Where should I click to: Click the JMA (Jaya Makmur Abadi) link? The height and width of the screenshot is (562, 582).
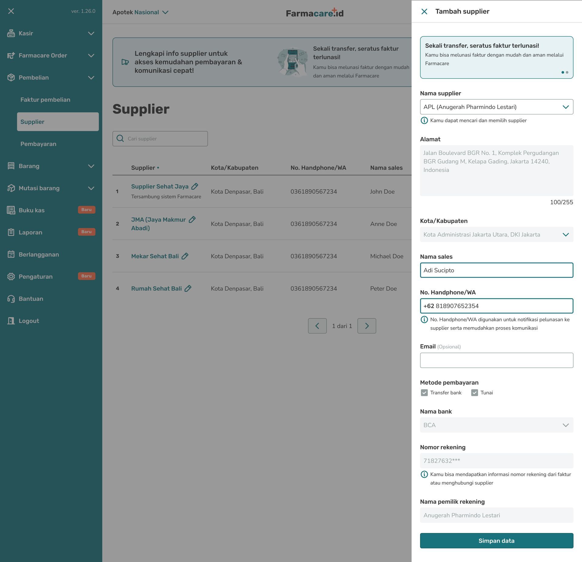pos(159,224)
